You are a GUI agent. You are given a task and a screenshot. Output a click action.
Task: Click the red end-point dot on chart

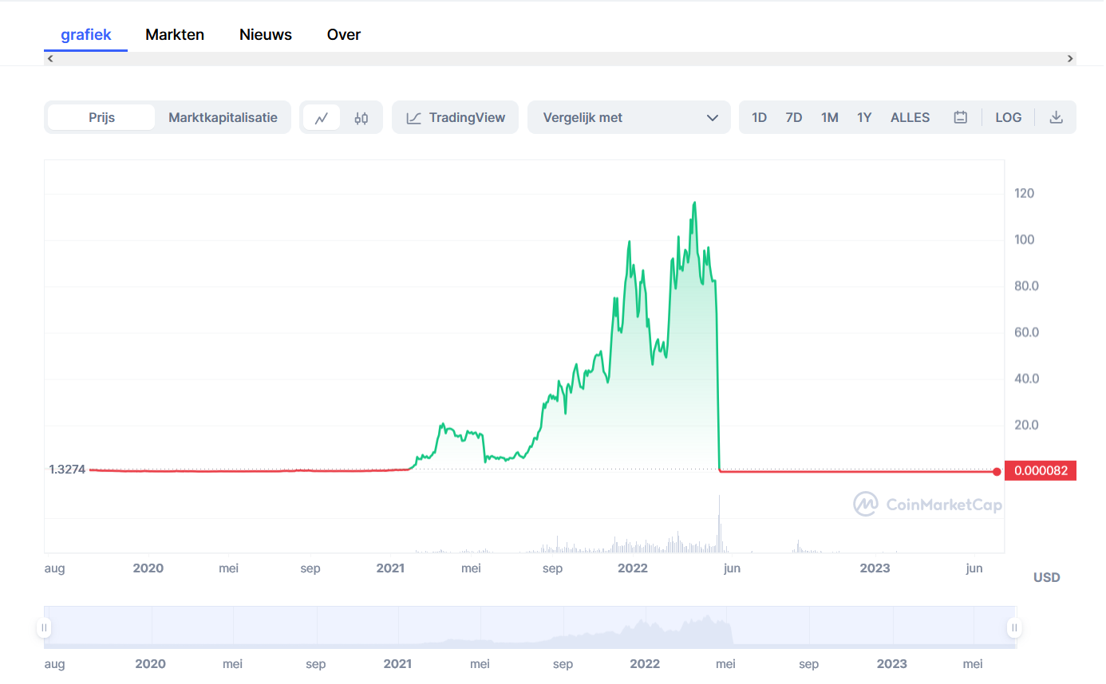coord(997,472)
